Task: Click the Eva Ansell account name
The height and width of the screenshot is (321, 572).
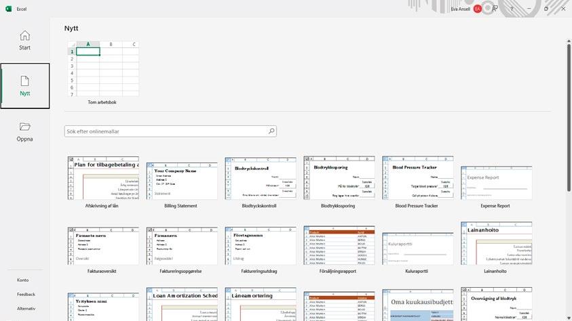Action: pyautogui.click(x=460, y=9)
